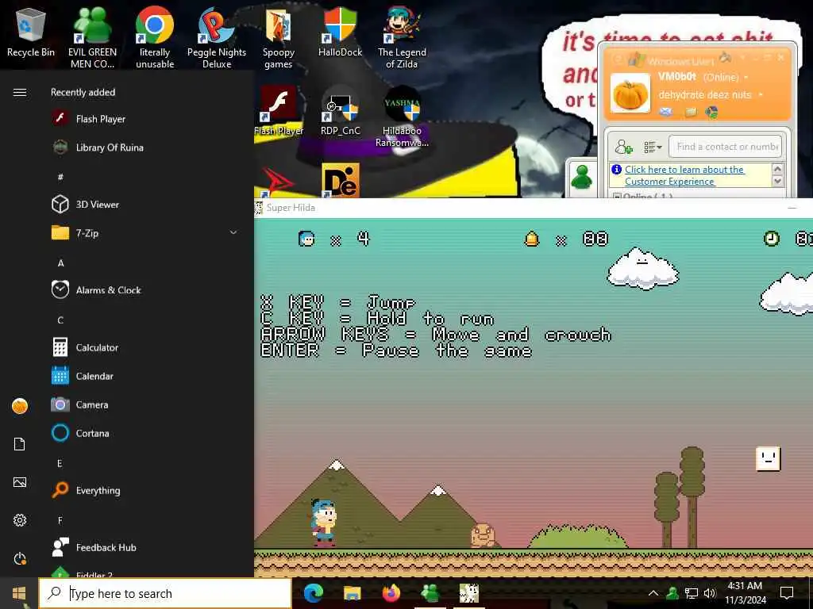The image size is (813, 609).
Task: Collapse Start menu navigation hamburger
Action: (x=20, y=92)
